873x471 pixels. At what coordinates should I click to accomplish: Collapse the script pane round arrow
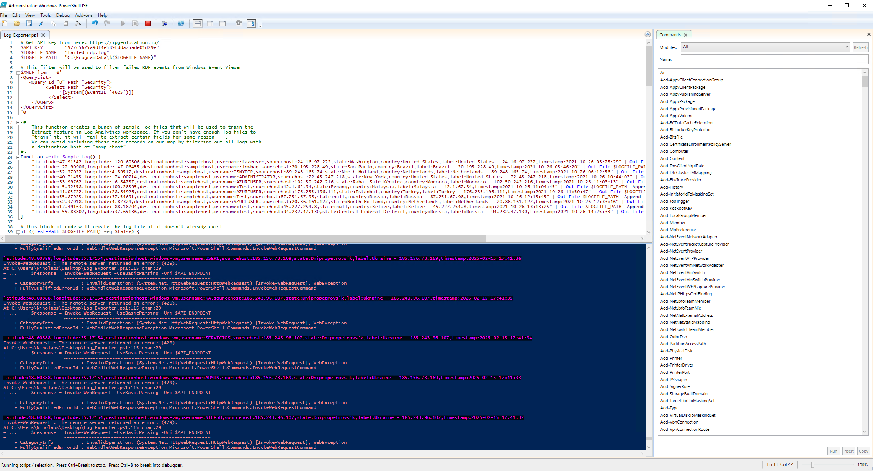[x=647, y=34]
